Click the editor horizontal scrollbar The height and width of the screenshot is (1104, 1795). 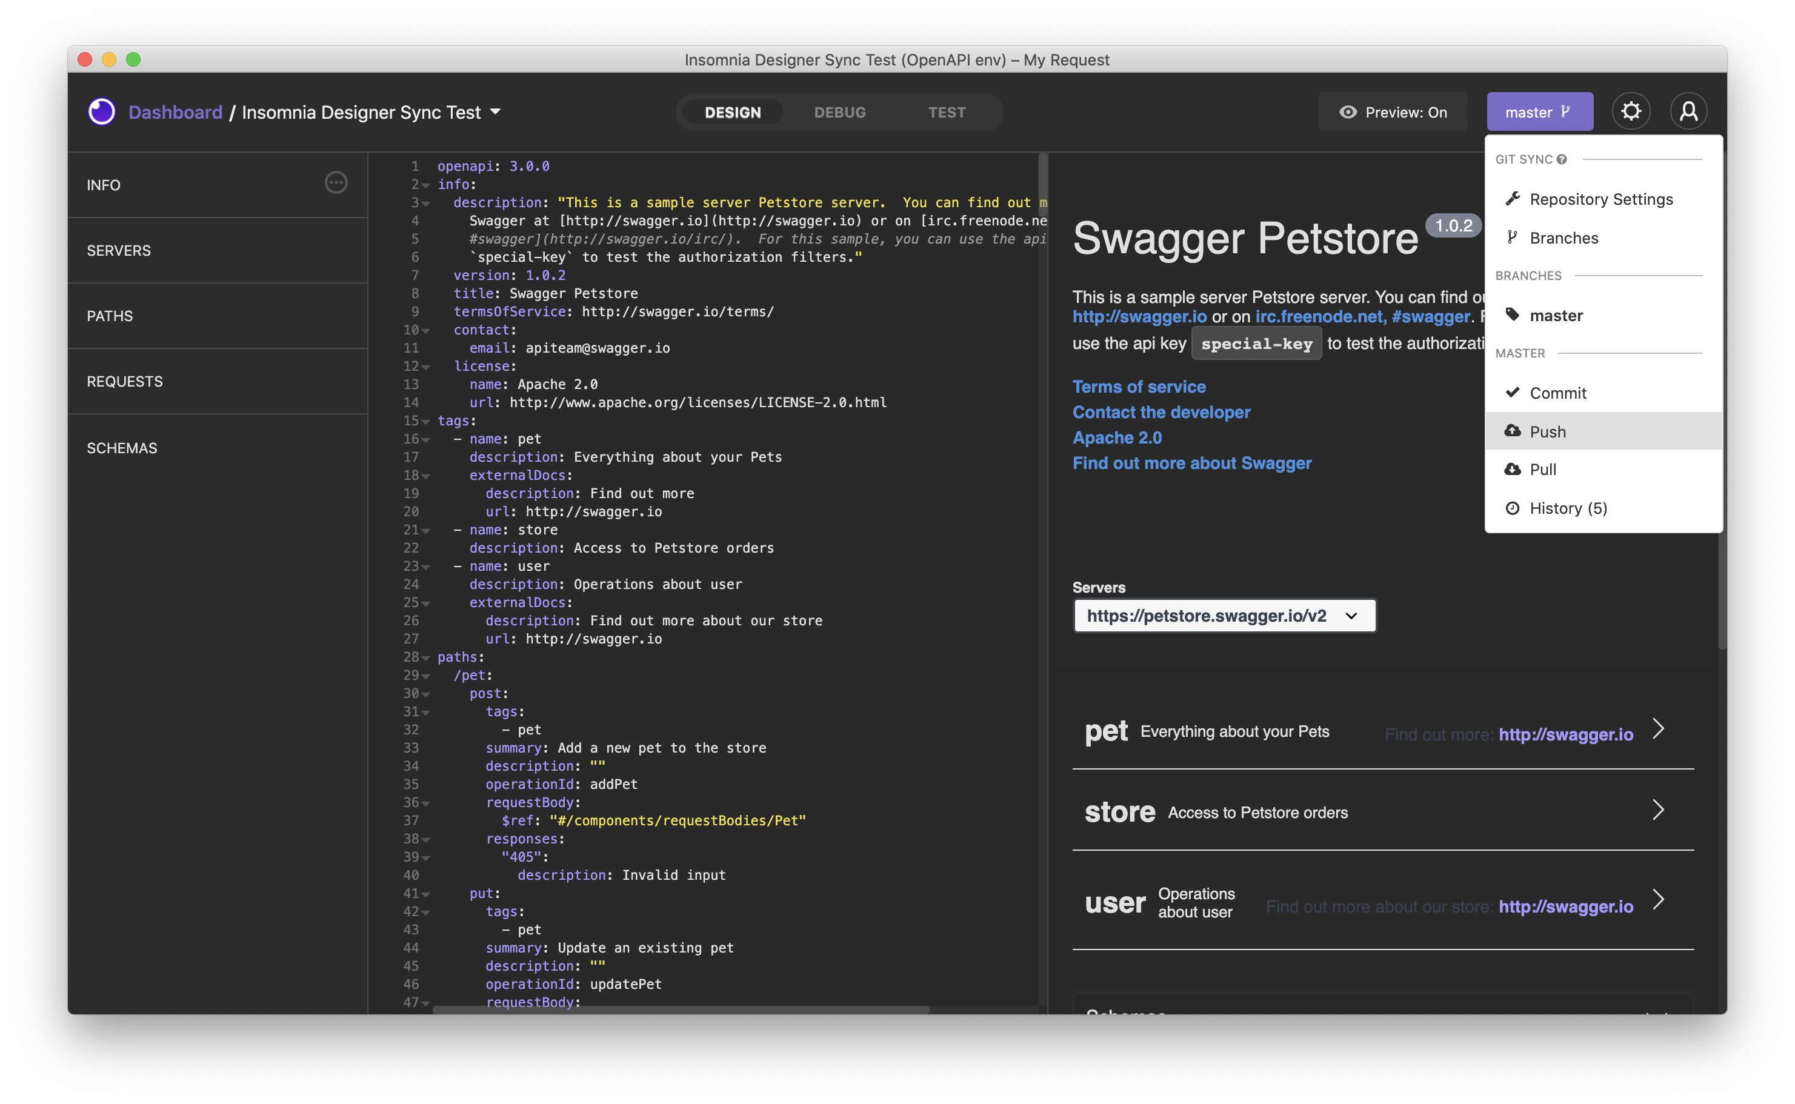click(x=679, y=1010)
